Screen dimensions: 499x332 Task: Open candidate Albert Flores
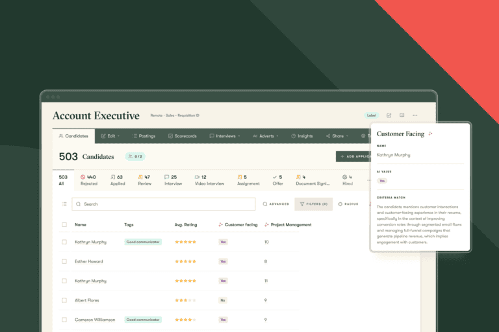pyautogui.click(x=87, y=300)
